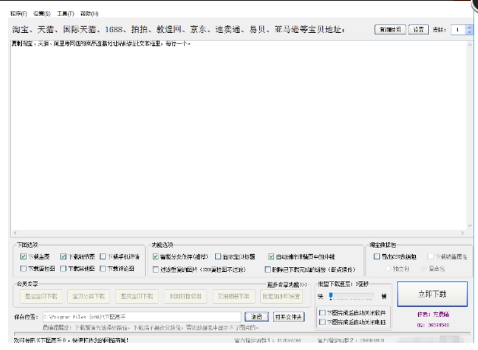
Task: Click the purple QQ number text
Action: [x=433, y=325]
